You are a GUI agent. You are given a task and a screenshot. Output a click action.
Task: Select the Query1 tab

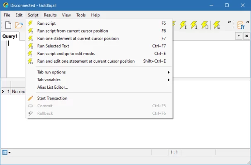[10, 36]
